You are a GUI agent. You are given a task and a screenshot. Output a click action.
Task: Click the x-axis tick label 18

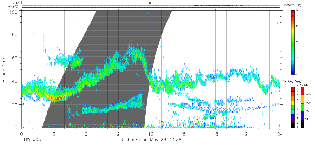point(215,134)
